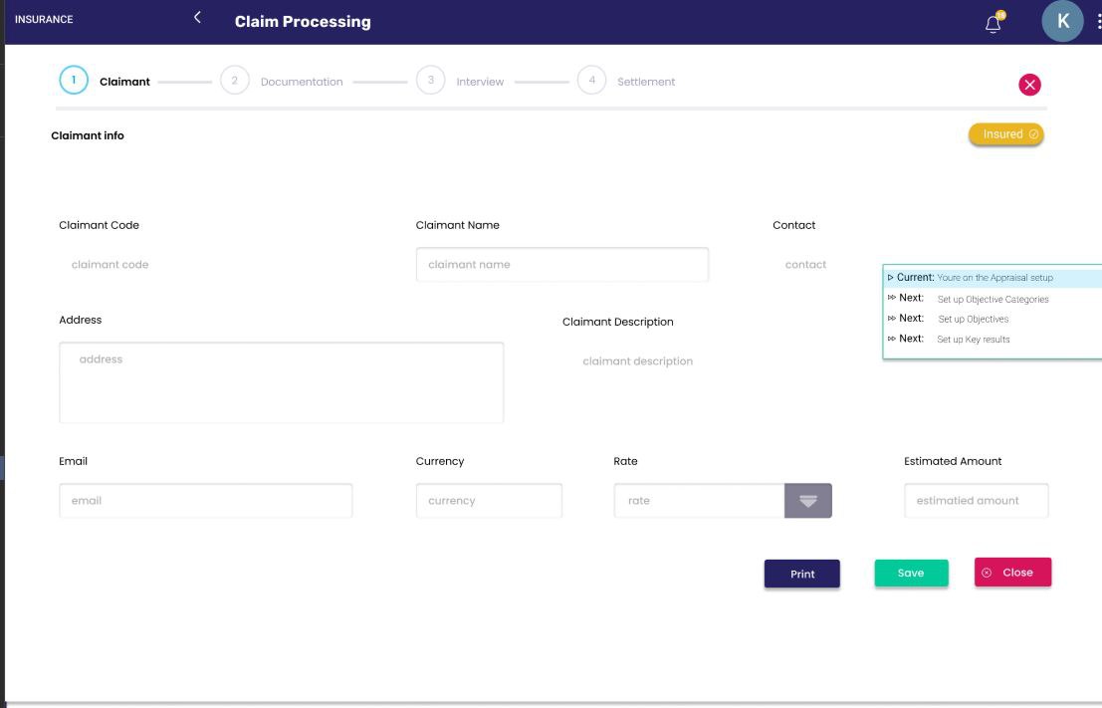
Task: Open the notifications bell
Action: (992, 24)
